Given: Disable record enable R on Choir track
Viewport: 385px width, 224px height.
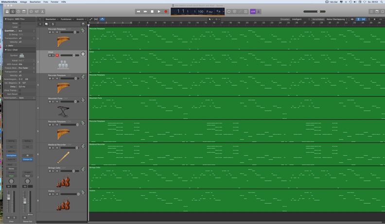Looking at the screenshot, I should pyautogui.click(x=57, y=55).
